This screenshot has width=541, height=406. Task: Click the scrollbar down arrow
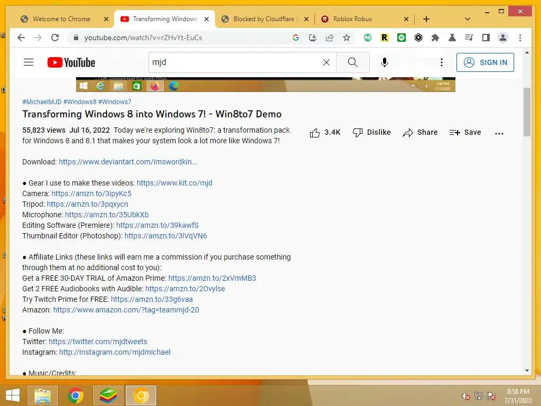point(527,371)
